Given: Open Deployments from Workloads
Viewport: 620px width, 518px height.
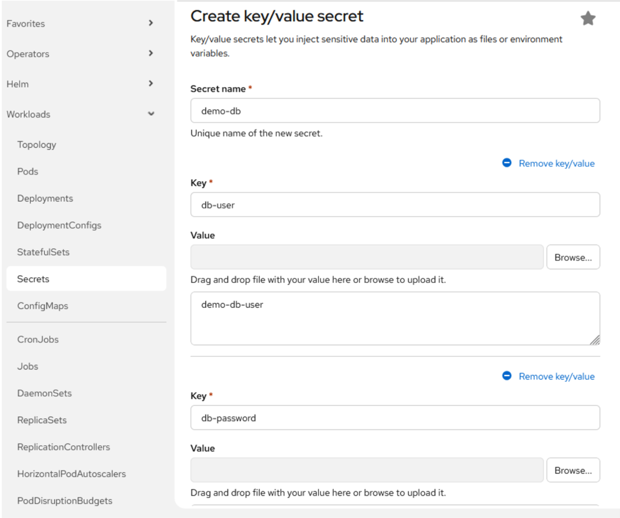Looking at the screenshot, I should pyautogui.click(x=45, y=198).
